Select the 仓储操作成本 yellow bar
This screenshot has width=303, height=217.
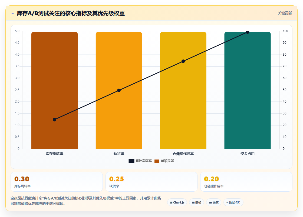click(183, 90)
